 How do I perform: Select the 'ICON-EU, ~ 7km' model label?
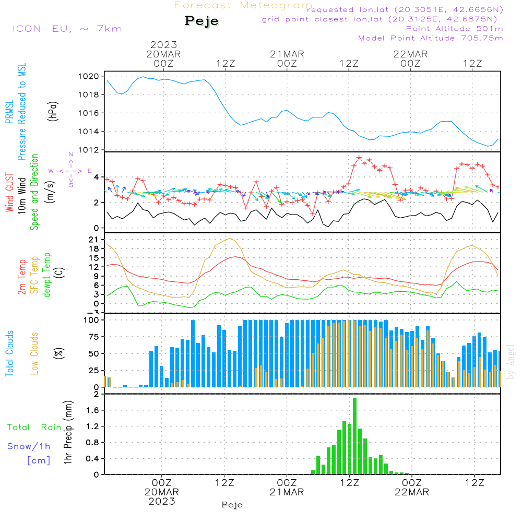click(67, 29)
